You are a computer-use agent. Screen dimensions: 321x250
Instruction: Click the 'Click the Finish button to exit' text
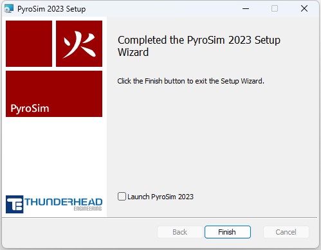point(190,81)
